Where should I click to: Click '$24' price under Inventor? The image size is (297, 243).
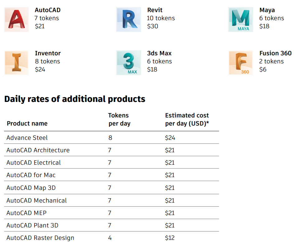40,69
